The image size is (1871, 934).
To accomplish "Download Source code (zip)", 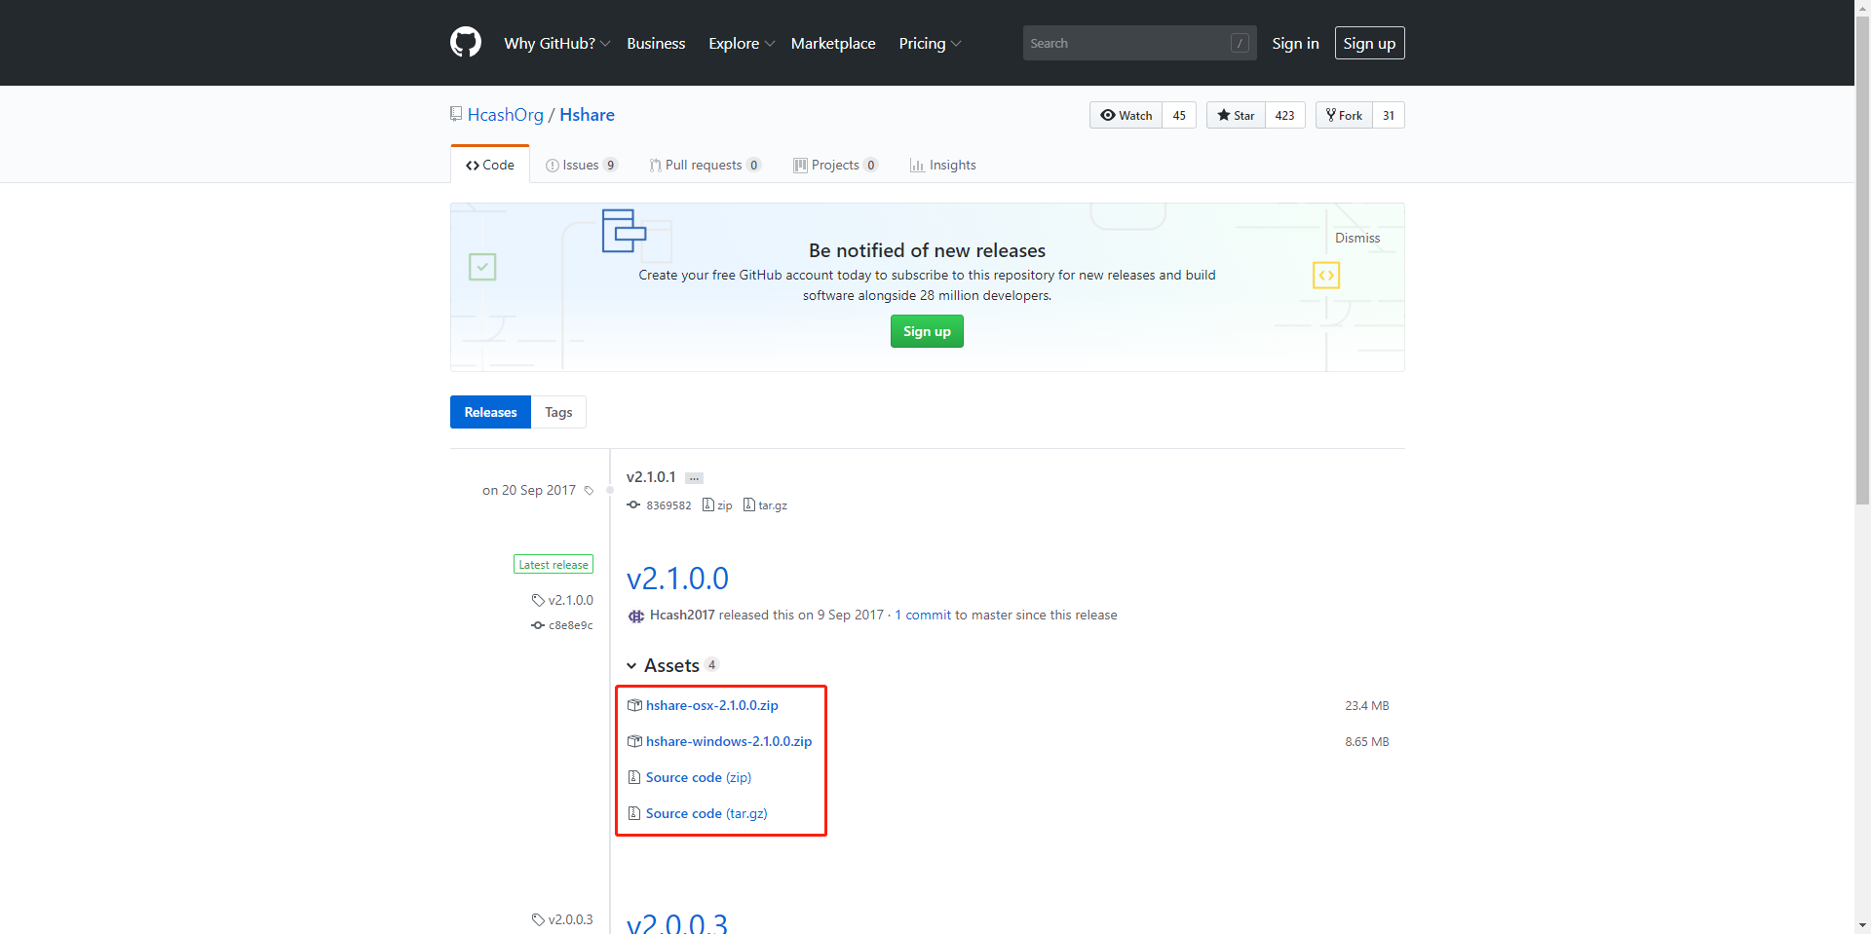I will (x=699, y=777).
